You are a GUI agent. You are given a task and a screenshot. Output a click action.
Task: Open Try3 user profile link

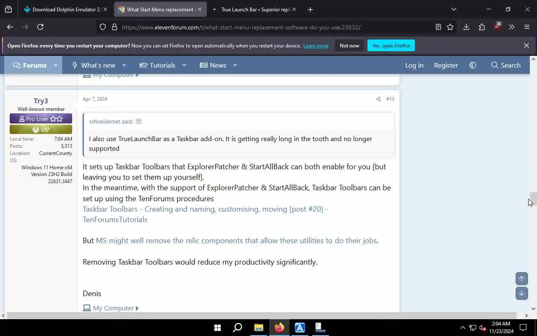(x=41, y=101)
